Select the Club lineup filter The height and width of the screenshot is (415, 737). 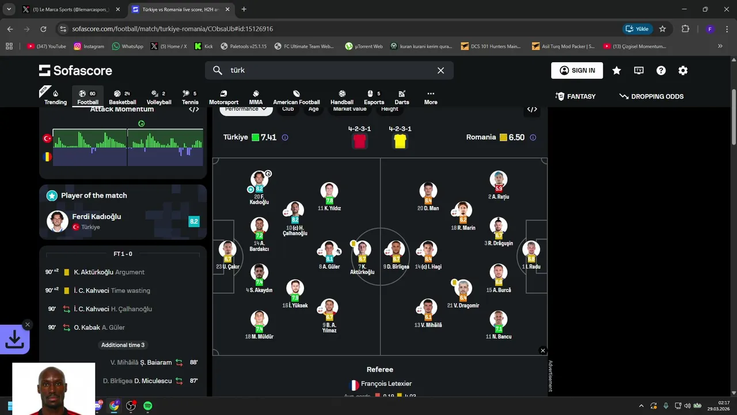pyautogui.click(x=288, y=109)
